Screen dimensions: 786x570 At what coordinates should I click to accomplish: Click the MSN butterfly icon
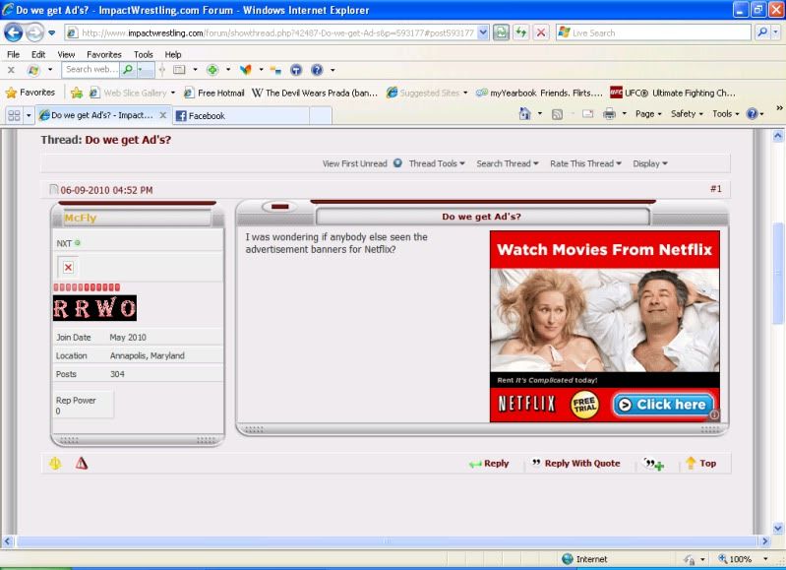point(246,70)
